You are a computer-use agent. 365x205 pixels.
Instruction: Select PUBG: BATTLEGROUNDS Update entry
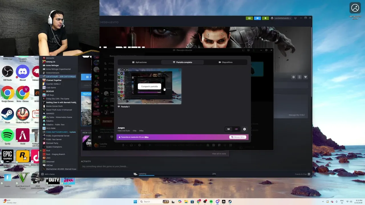[61, 132]
